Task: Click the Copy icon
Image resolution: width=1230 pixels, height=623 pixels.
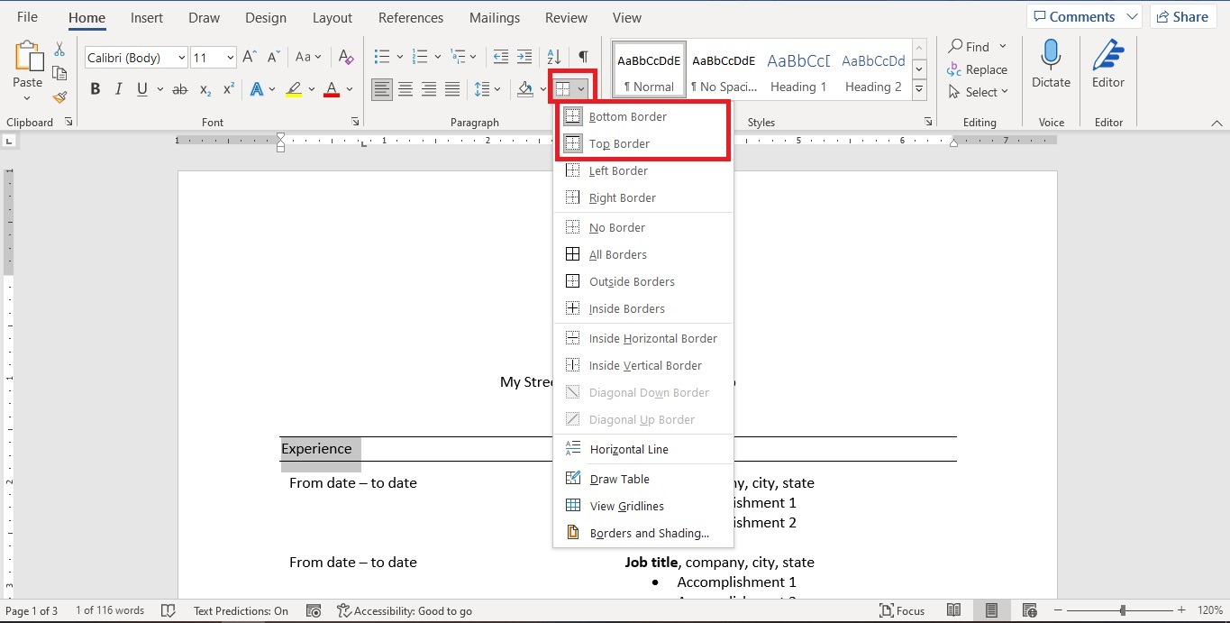Action: (59, 73)
